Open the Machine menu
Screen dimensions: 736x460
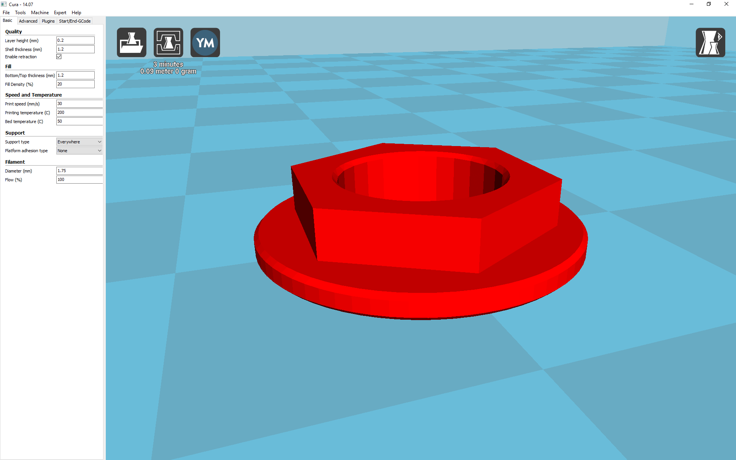point(40,13)
